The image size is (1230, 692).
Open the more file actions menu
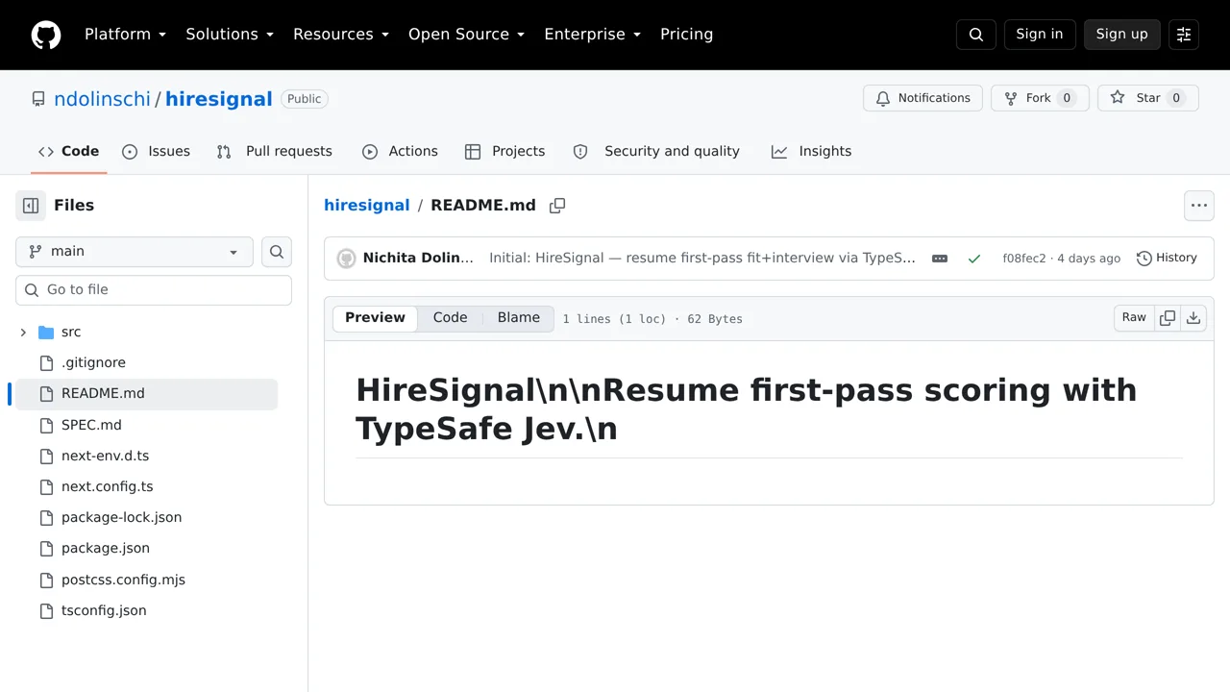click(1199, 206)
